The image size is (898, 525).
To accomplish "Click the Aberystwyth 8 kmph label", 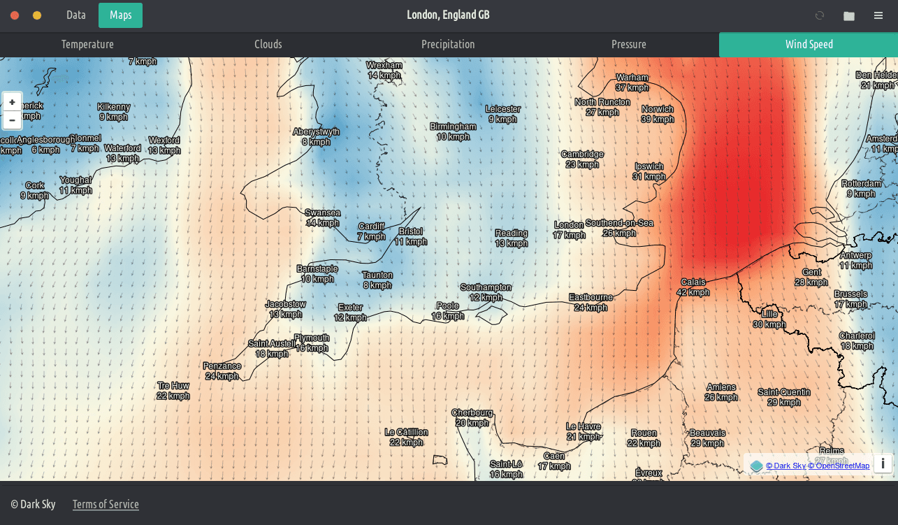I will click(x=316, y=137).
